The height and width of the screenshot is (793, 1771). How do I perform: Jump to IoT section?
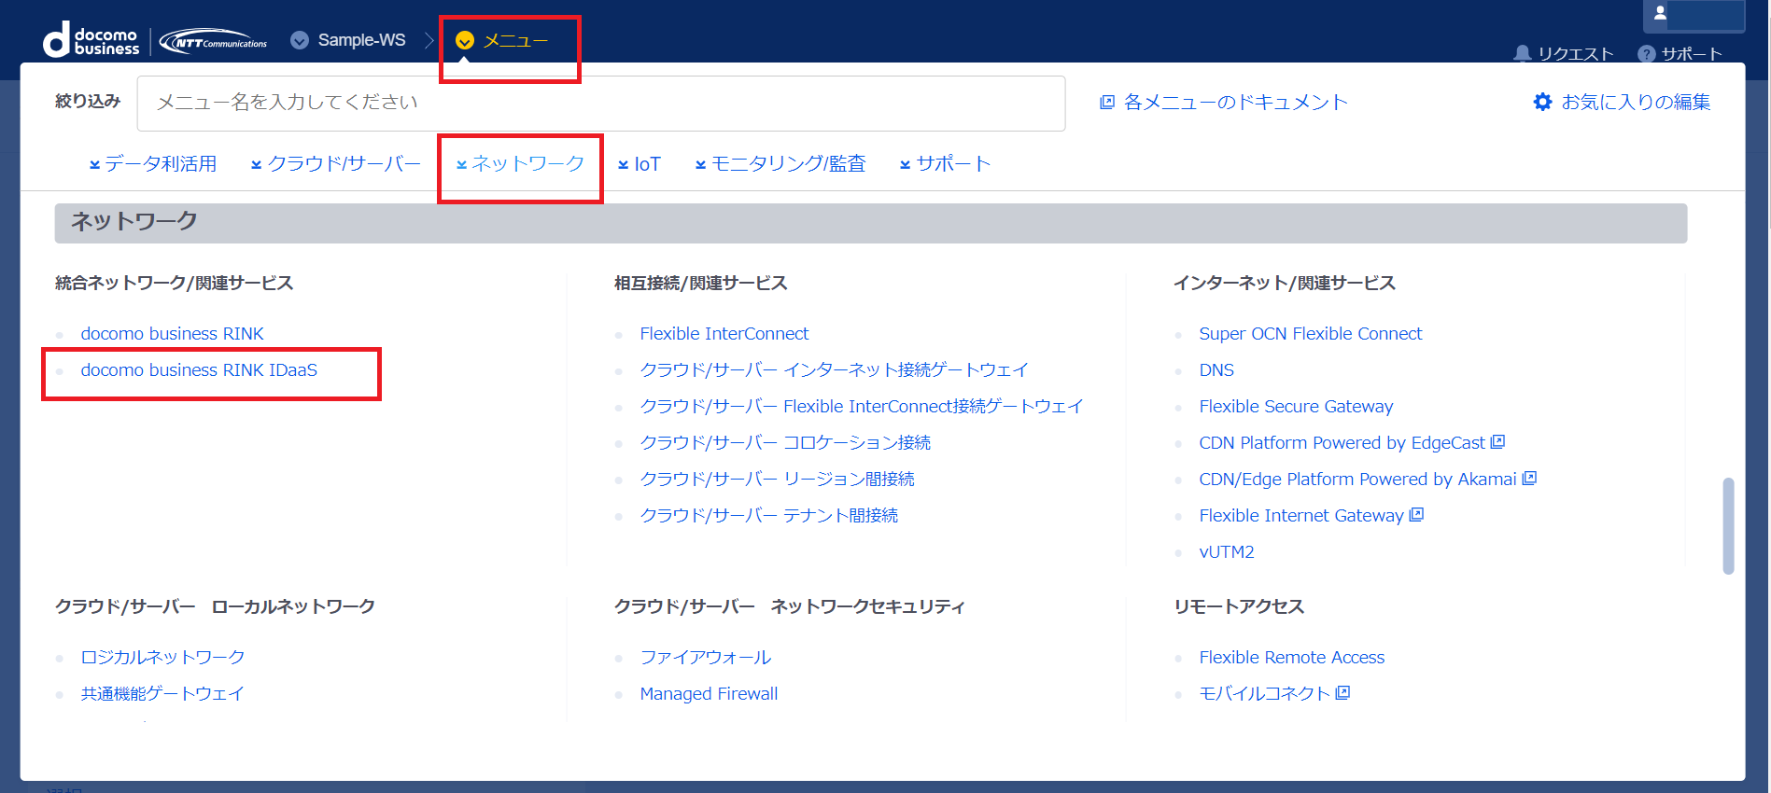640,164
